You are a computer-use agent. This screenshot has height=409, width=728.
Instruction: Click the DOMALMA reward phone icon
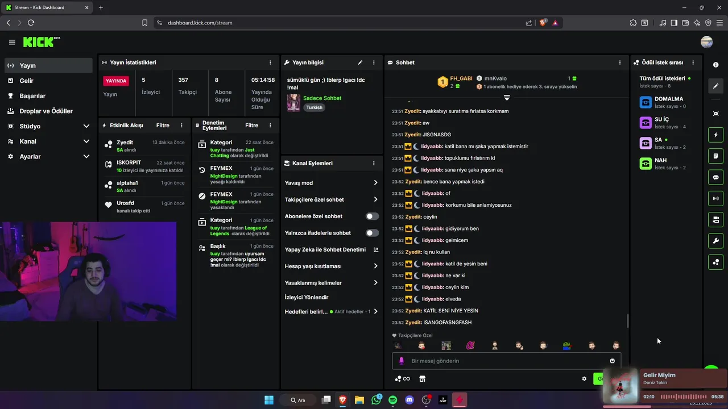point(646,102)
